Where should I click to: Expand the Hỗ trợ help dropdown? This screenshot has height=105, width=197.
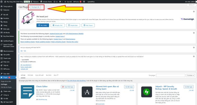pos(192,5)
